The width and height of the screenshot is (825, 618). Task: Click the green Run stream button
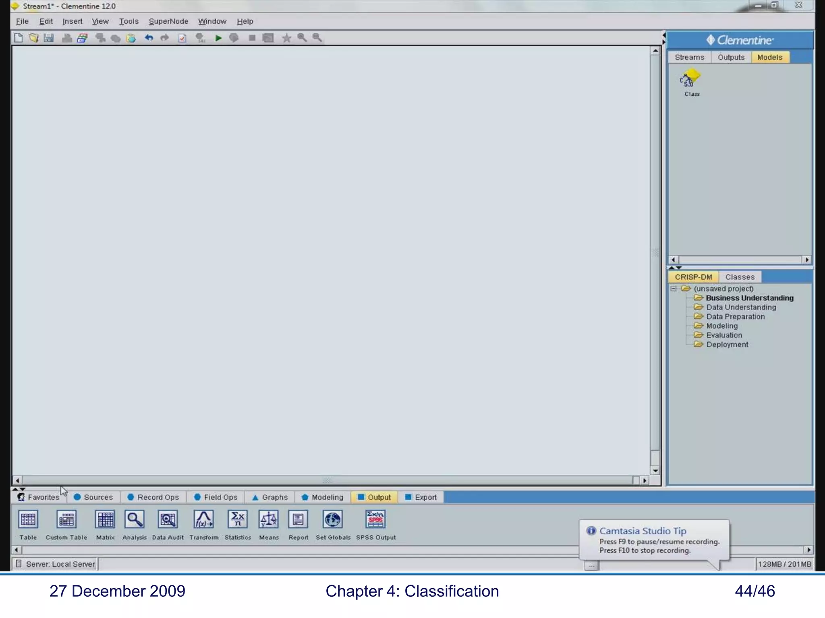point(218,38)
